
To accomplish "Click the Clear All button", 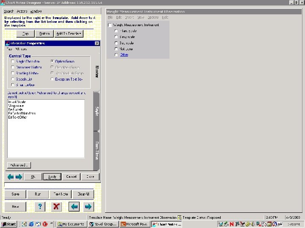I will click(x=83, y=194).
